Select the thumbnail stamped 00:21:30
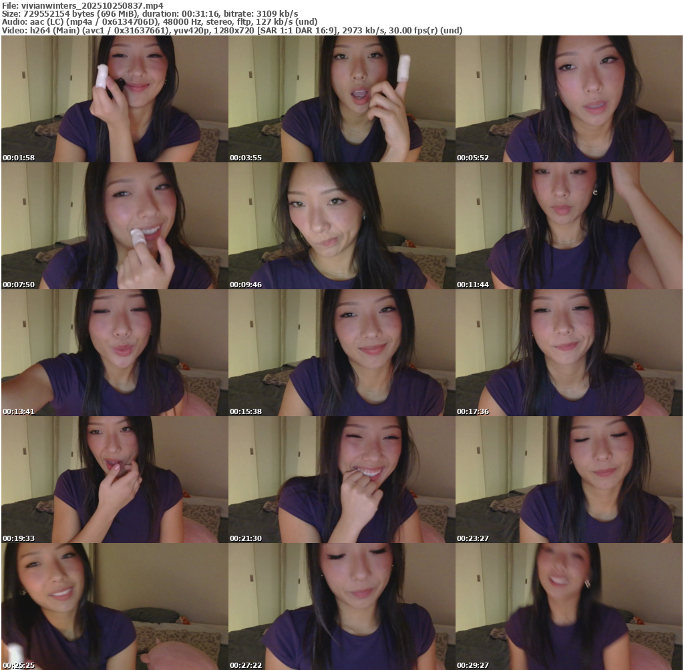The image size is (684, 670). (x=342, y=480)
